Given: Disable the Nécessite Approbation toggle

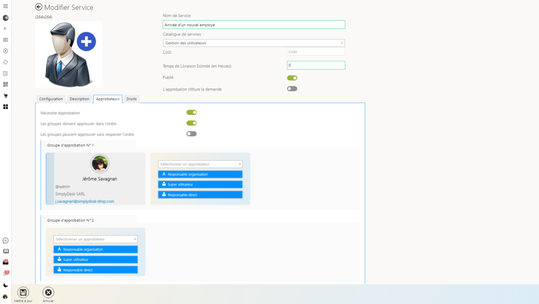Looking at the screenshot, I should [192, 112].
